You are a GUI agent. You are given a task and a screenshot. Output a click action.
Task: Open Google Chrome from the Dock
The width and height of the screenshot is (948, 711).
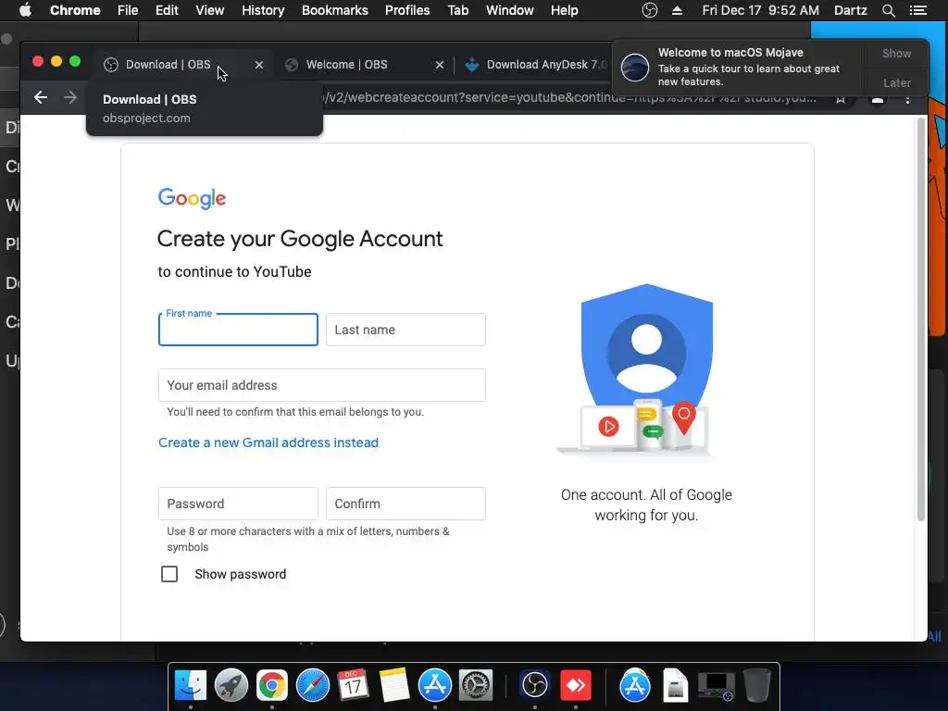tap(272, 686)
